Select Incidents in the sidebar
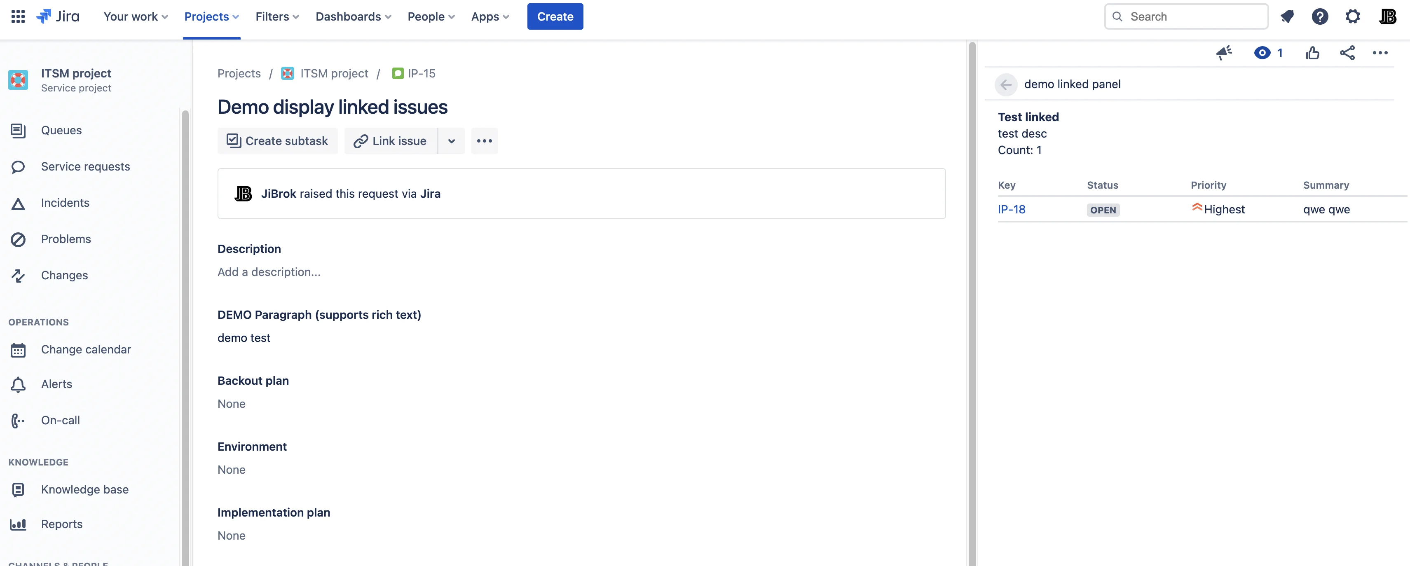This screenshot has width=1410, height=566. (x=65, y=203)
